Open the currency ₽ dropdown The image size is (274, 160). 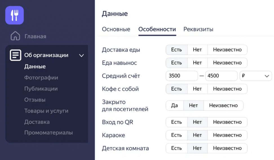255,76
